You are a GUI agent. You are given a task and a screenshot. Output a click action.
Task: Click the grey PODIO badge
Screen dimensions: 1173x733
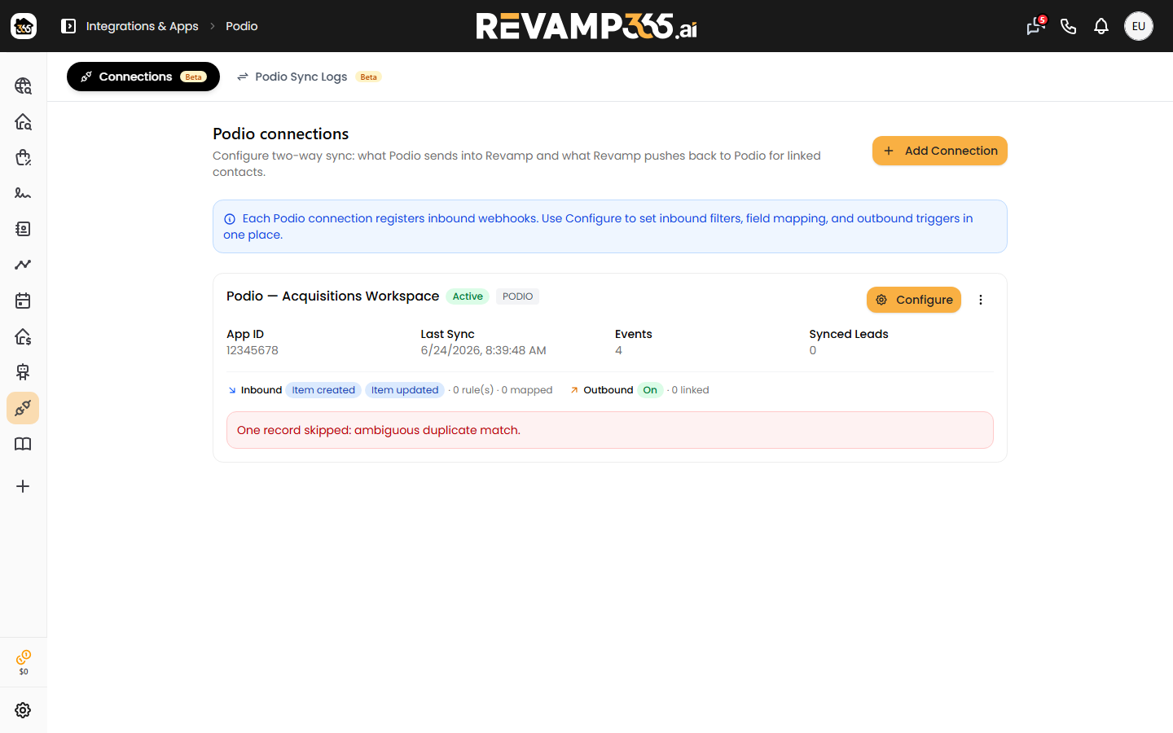(518, 296)
